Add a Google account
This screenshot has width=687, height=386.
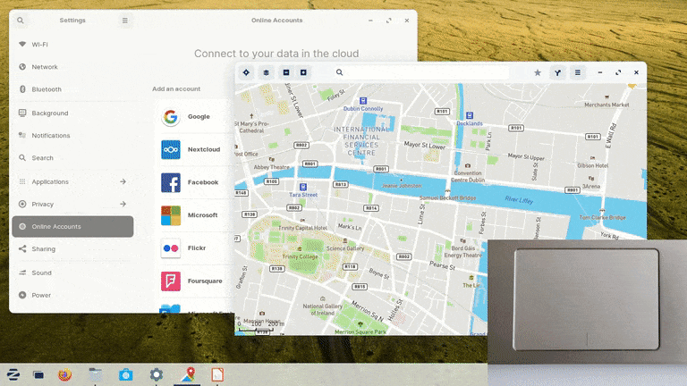(x=198, y=116)
